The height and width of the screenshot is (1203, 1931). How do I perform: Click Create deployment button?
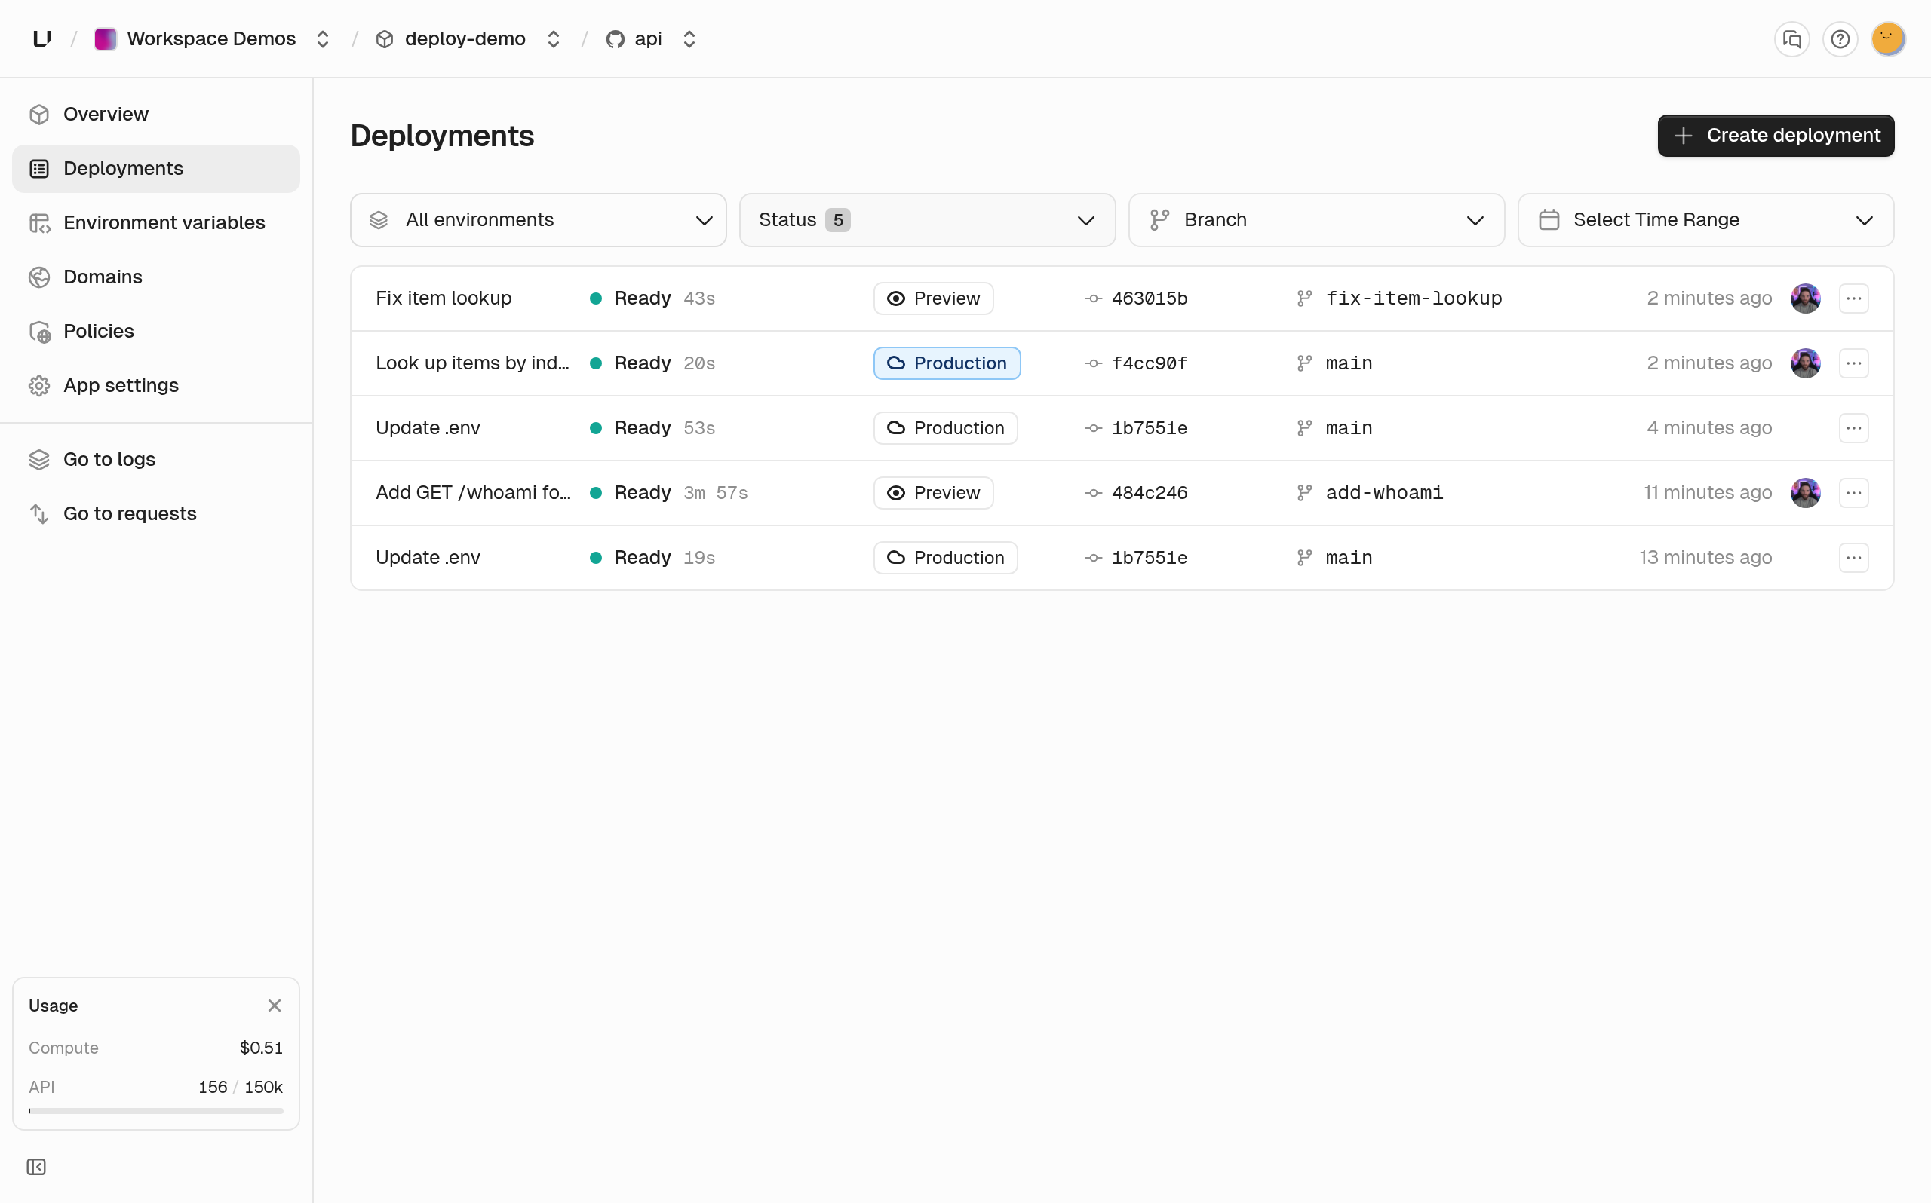pos(1776,135)
